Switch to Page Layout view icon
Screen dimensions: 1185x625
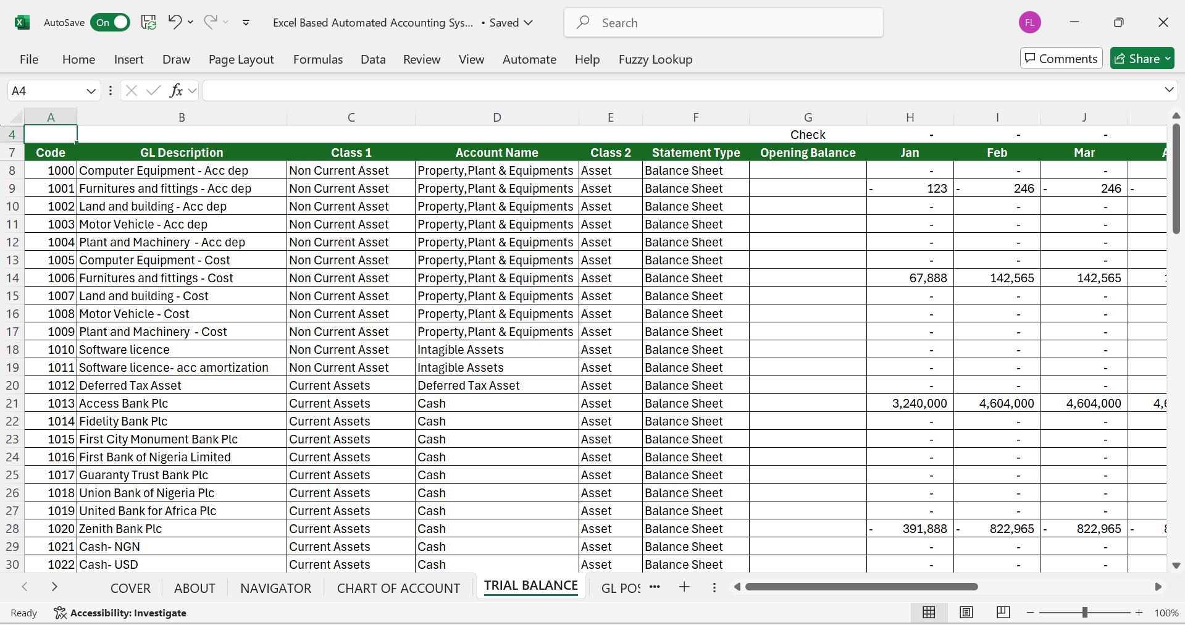(x=966, y=612)
